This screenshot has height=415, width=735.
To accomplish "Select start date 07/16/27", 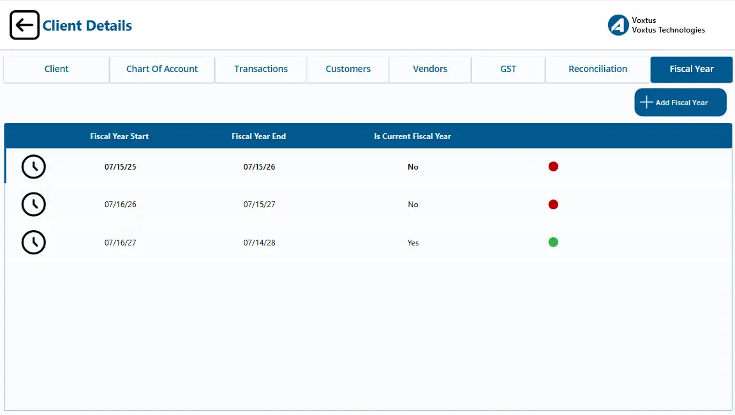I will (x=121, y=243).
